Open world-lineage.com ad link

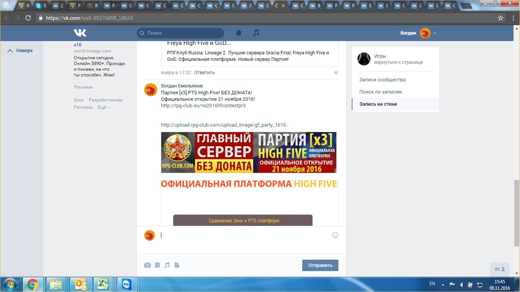pyautogui.click(x=93, y=51)
